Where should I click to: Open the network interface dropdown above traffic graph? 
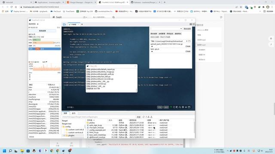click(45, 62)
